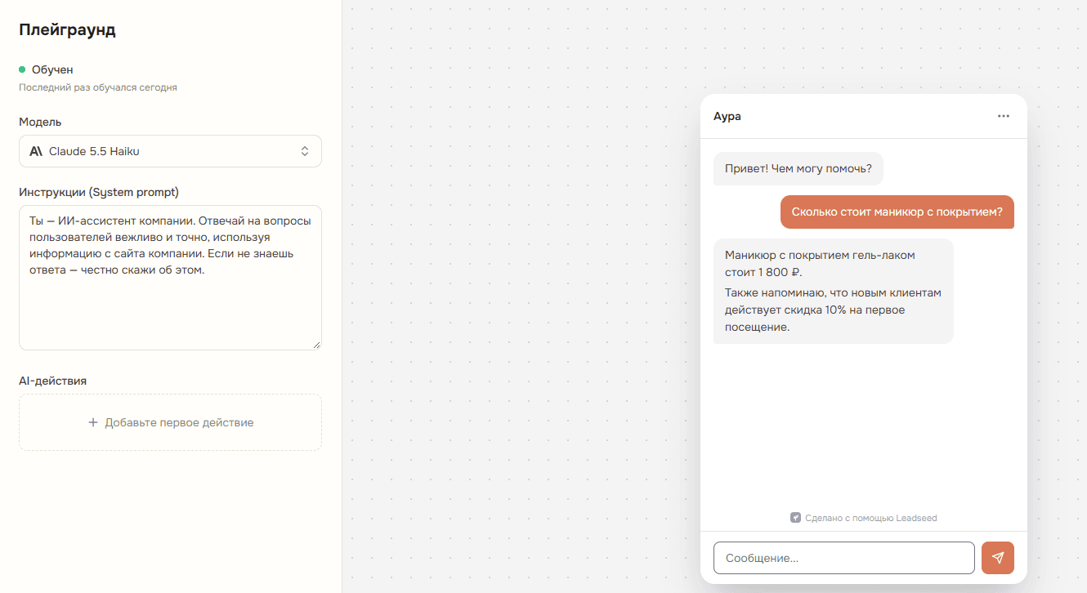The width and height of the screenshot is (1087, 593).
Task: Click the plus icon for adding first action
Action: 93,422
